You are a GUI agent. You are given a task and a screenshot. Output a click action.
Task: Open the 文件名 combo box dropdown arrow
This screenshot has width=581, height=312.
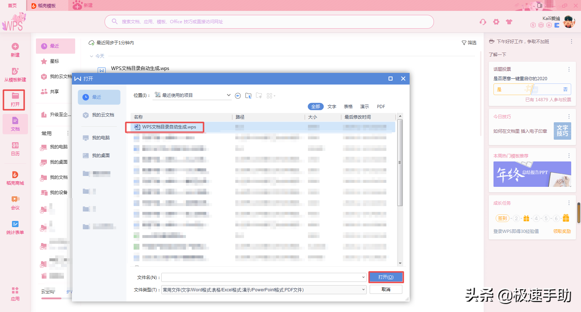coord(363,278)
